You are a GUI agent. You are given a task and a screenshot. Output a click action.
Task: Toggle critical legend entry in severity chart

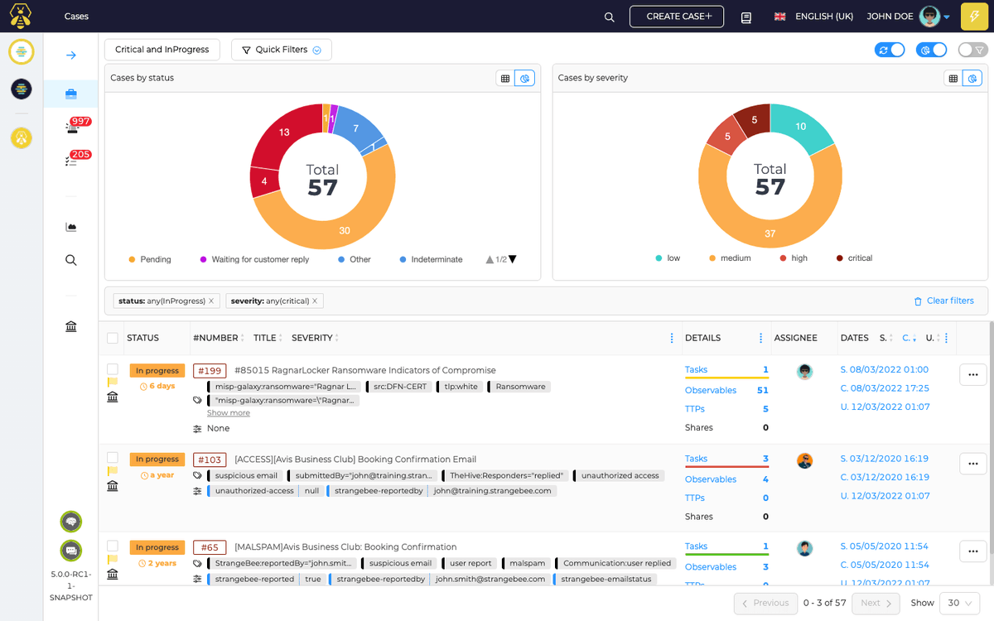click(x=854, y=258)
